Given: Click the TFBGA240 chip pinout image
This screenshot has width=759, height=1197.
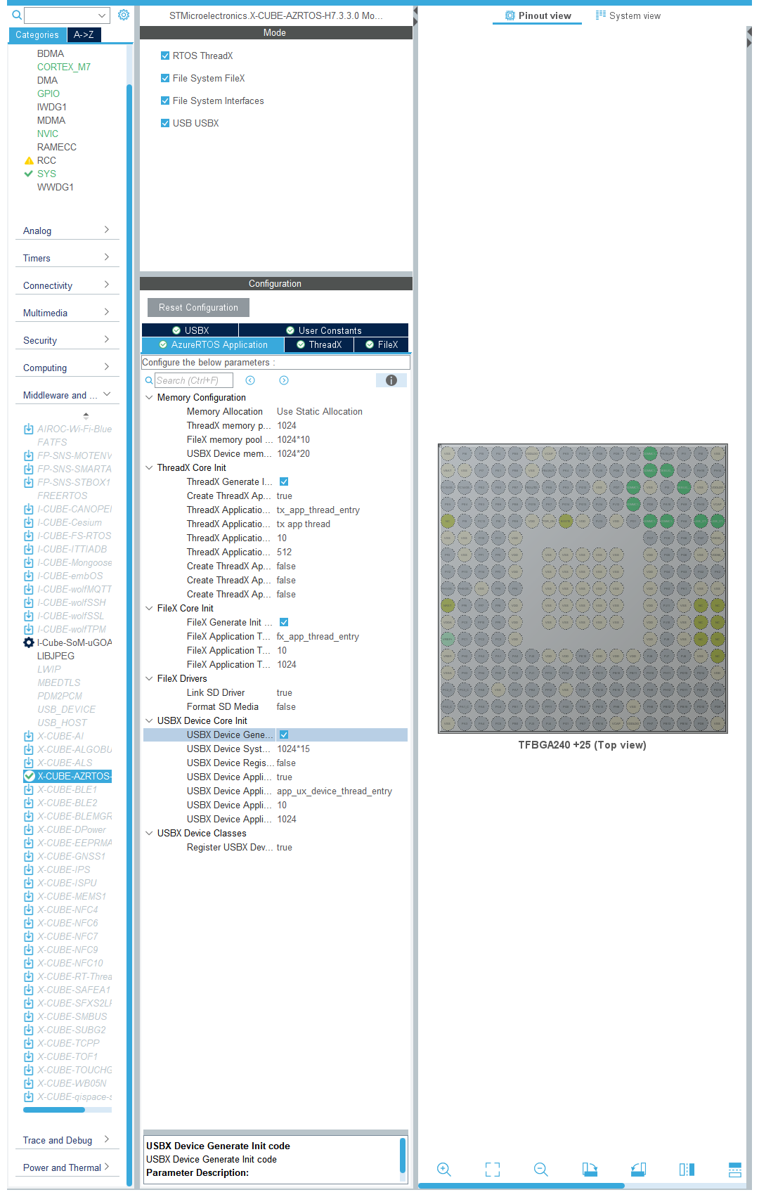Looking at the screenshot, I should pos(583,588).
